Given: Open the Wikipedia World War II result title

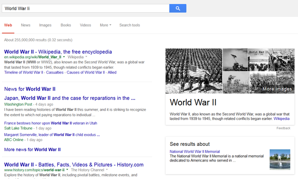Looking at the screenshot, I should 58,52.
